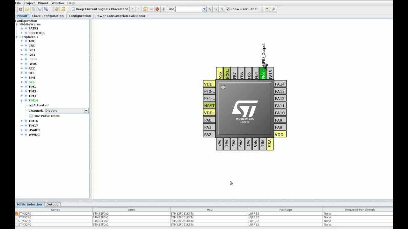Click the Help question mark icon
This screenshot has width=408, height=229.
point(267,9)
